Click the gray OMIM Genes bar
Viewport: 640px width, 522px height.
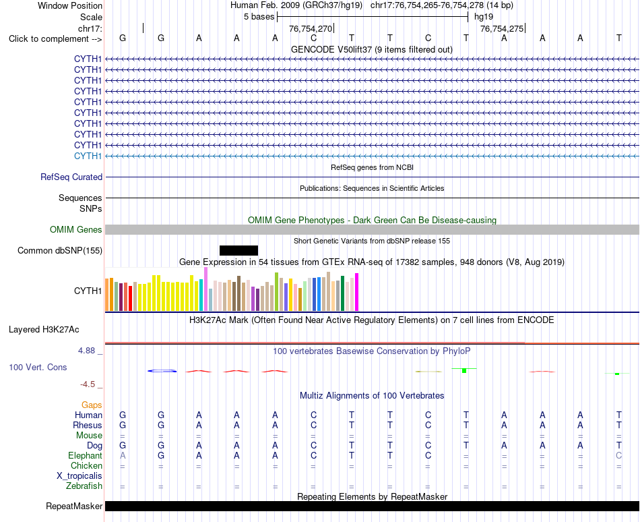click(x=372, y=229)
